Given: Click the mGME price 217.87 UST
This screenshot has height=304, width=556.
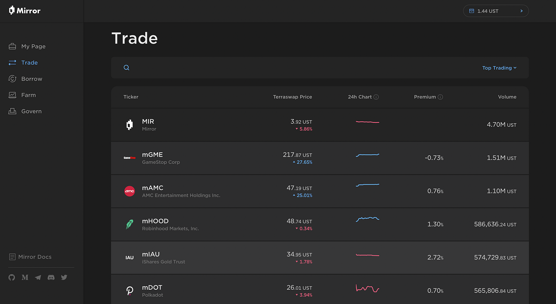Looking at the screenshot, I should pos(297,155).
